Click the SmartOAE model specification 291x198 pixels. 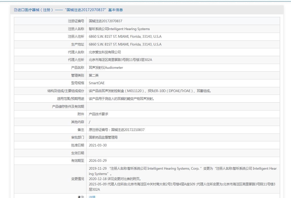[96, 83]
